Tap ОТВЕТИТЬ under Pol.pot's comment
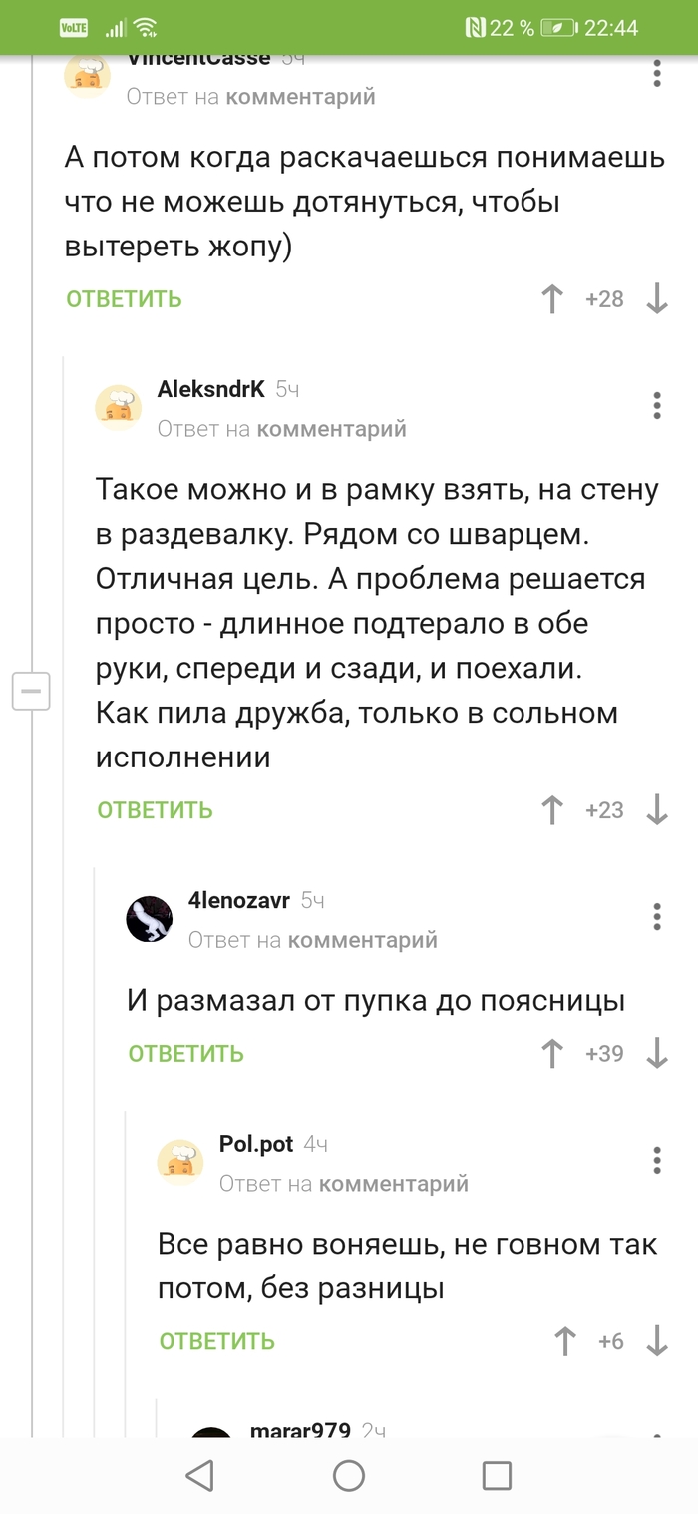 tap(215, 1341)
